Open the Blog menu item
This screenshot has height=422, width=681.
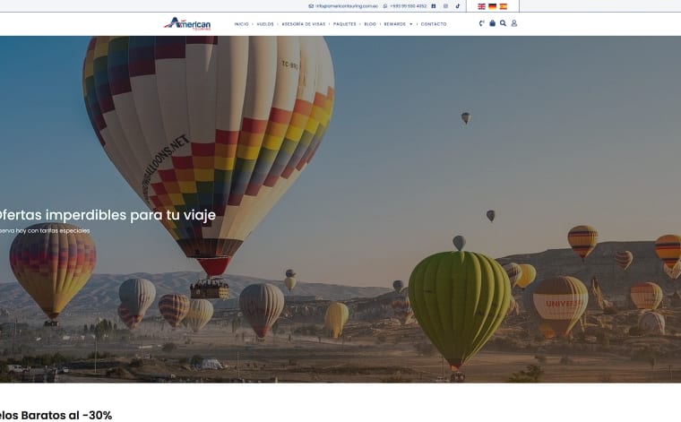pyautogui.click(x=370, y=24)
